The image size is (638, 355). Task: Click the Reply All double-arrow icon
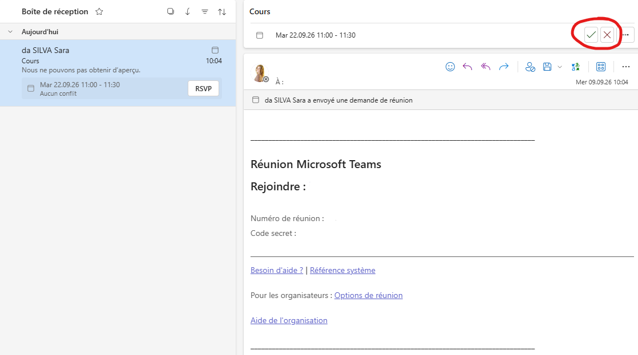(486, 67)
